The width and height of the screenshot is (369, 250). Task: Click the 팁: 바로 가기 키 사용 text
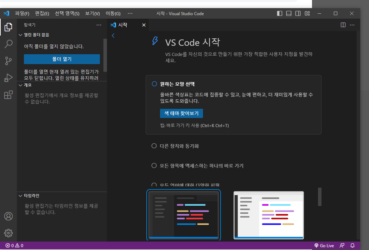[195, 125]
